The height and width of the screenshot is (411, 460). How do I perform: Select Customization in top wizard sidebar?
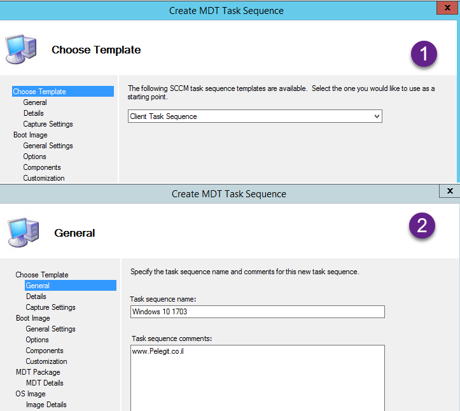[44, 178]
